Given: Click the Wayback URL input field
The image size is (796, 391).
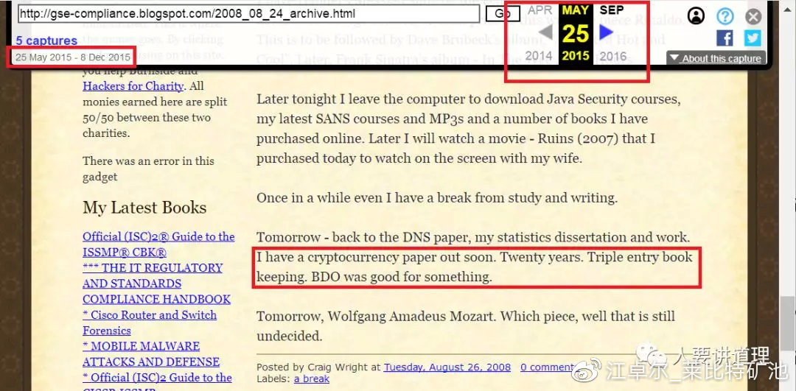Looking at the screenshot, I should click(249, 14).
